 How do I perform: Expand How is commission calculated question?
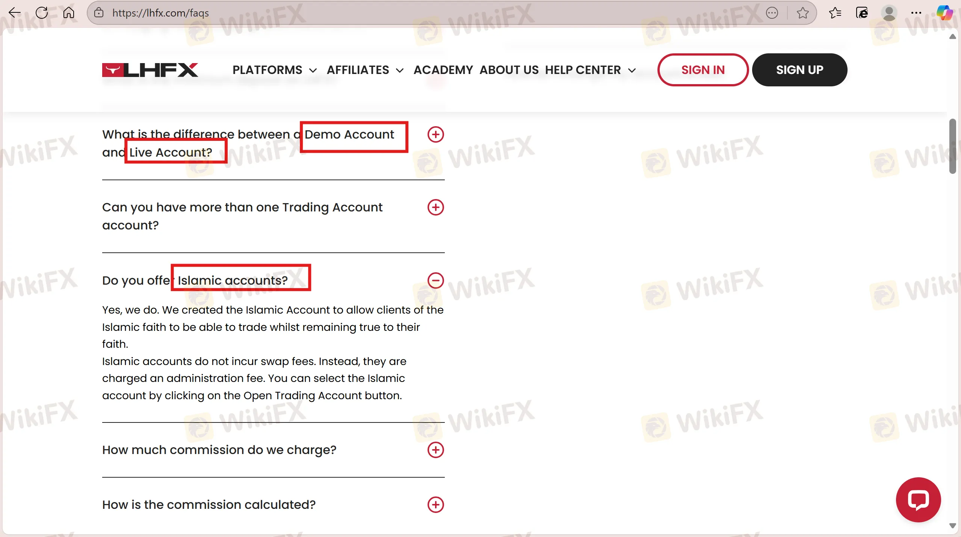click(x=435, y=505)
